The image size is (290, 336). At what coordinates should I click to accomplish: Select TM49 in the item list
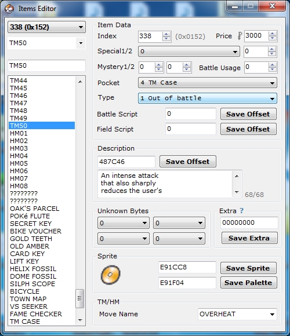[x=42, y=118]
